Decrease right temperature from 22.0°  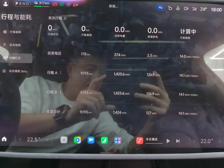pyautogui.click(x=194, y=141)
